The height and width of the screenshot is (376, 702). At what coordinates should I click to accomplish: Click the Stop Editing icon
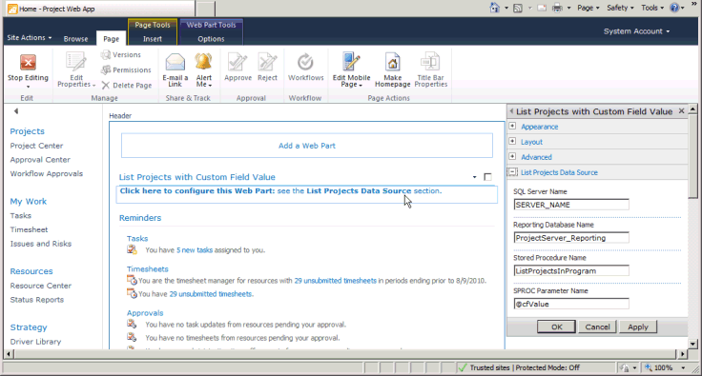pyautogui.click(x=28, y=63)
